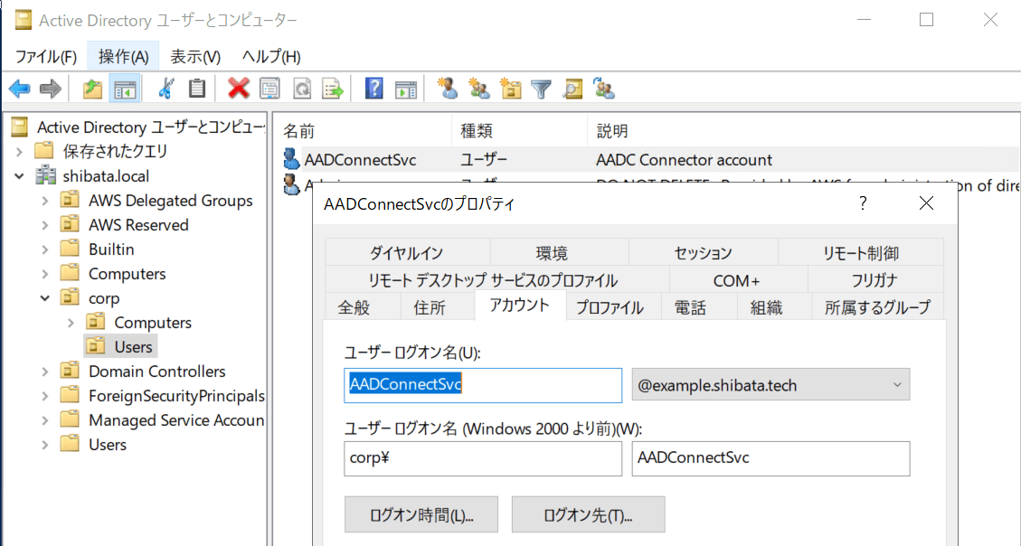This screenshot has width=1021, height=546.
Task: Open the ヘルプ(H) menu
Action: (271, 57)
